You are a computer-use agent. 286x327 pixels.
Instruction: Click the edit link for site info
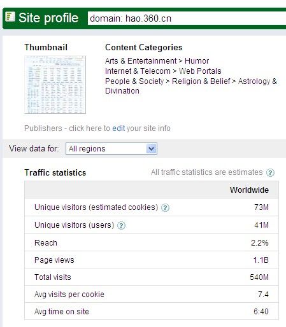coord(118,129)
